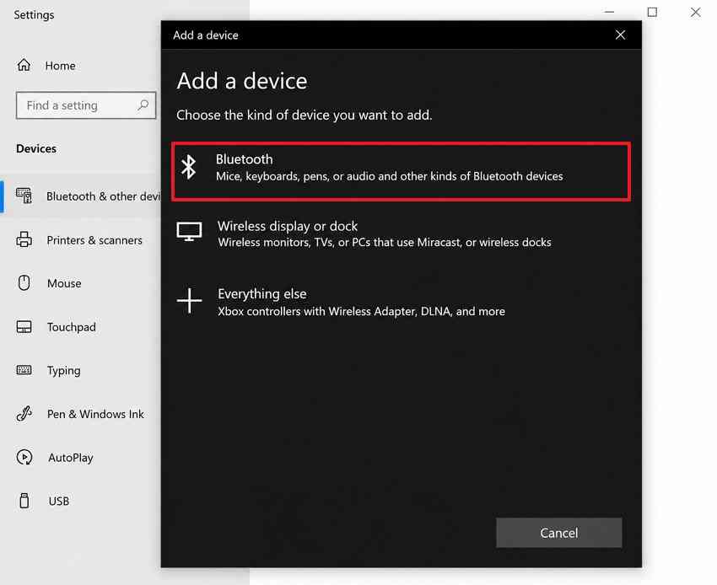Click the monitor icon for Wireless display
Image resolution: width=717 pixels, height=585 pixels.
click(x=189, y=232)
